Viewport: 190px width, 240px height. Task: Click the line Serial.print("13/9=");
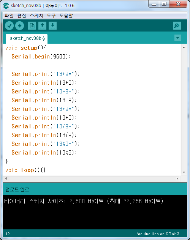[46, 126]
